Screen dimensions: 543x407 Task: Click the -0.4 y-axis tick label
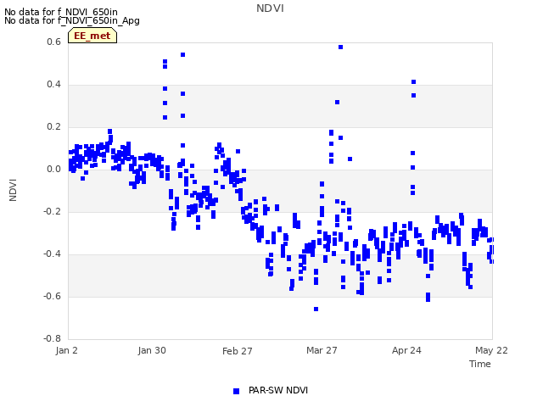coord(52,254)
